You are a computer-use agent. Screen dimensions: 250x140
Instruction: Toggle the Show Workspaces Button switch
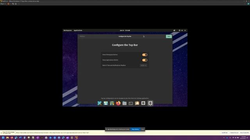pyautogui.click(x=145, y=55)
